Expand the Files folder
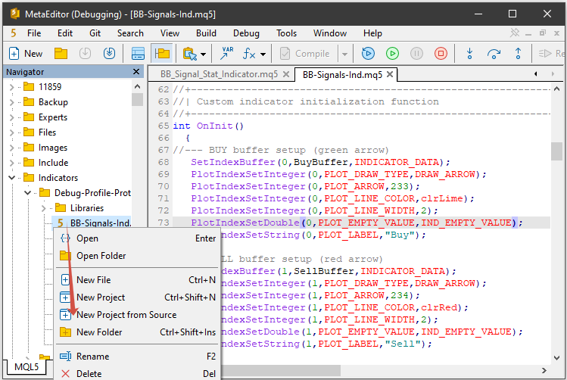 (x=11, y=132)
